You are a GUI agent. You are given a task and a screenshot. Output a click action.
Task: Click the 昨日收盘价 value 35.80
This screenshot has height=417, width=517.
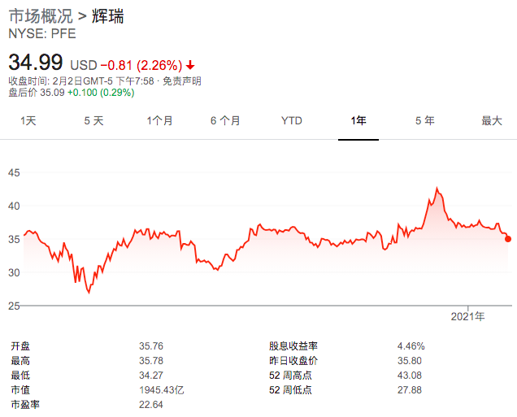coord(410,361)
